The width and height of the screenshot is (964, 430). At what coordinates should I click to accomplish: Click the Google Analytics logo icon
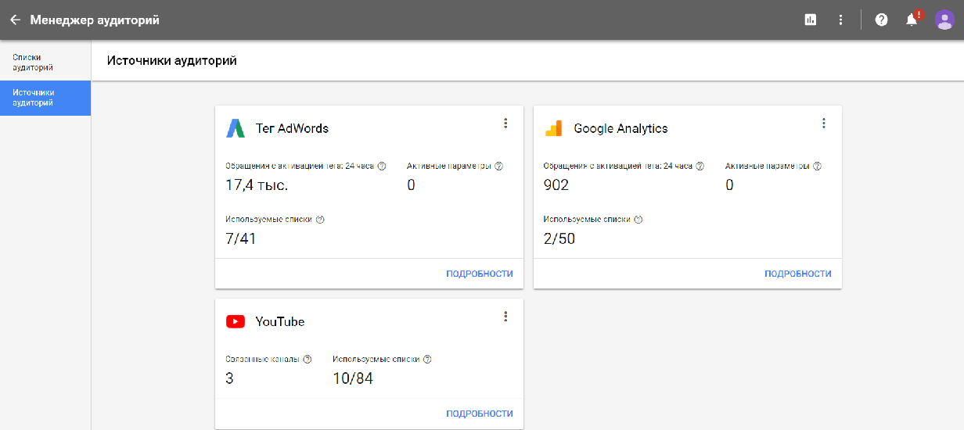coord(553,128)
